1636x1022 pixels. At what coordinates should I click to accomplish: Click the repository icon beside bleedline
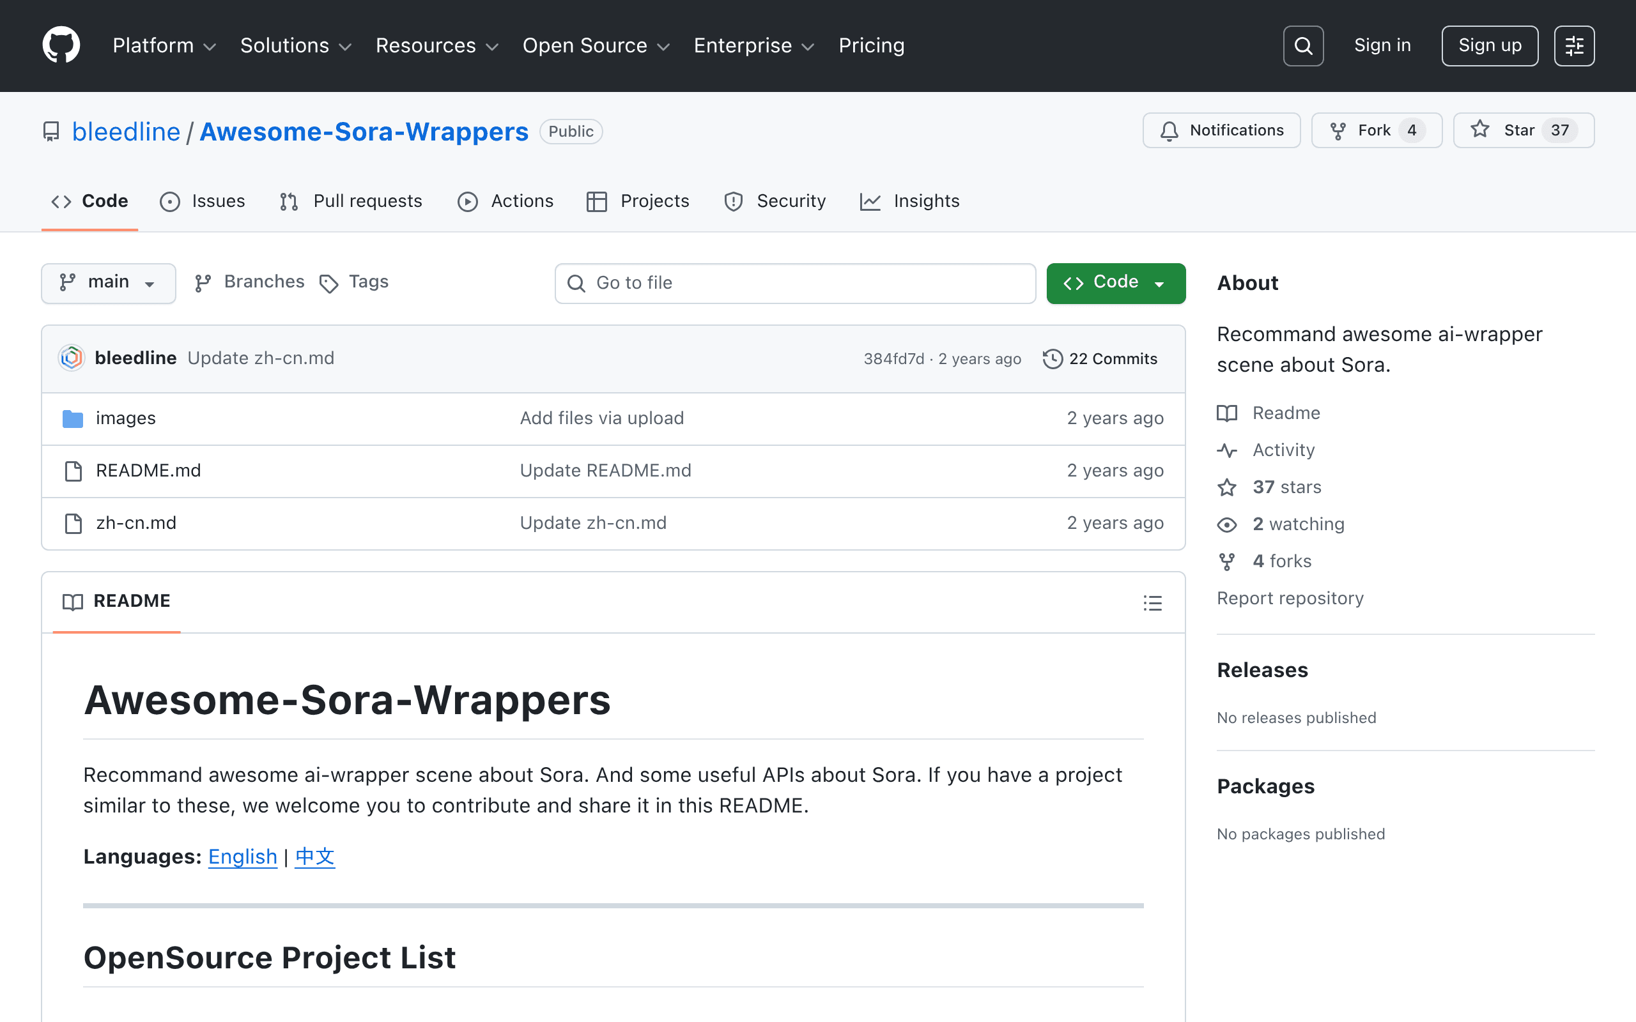pyautogui.click(x=51, y=131)
